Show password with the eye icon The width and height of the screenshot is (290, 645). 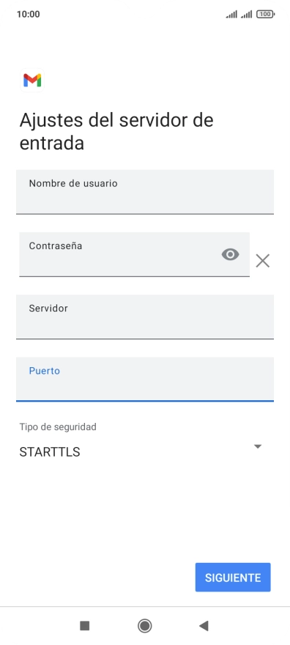(231, 254)
